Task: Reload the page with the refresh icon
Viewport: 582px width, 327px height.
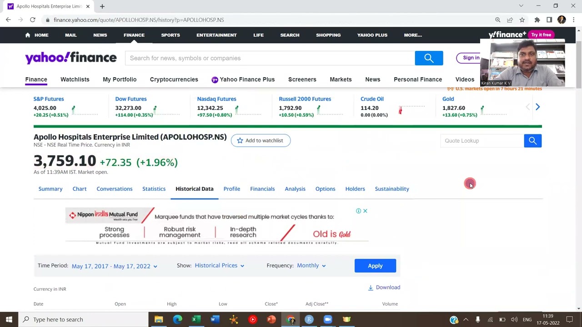Action: tap(33, 20)
